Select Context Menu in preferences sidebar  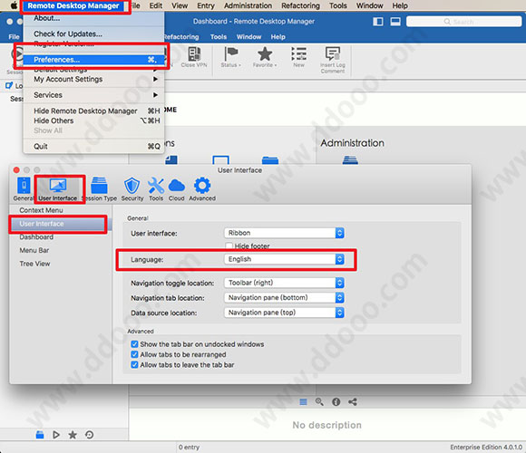[x=41, y=210]
